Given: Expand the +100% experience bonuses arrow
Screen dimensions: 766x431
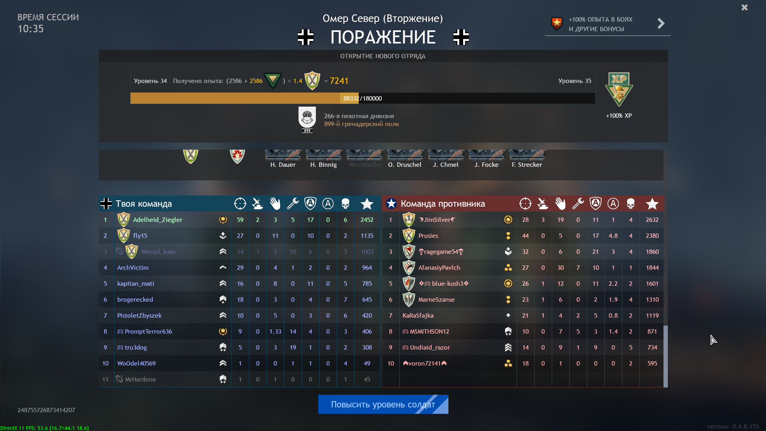Looking at the screenshot, I should [x=661, y=24].
